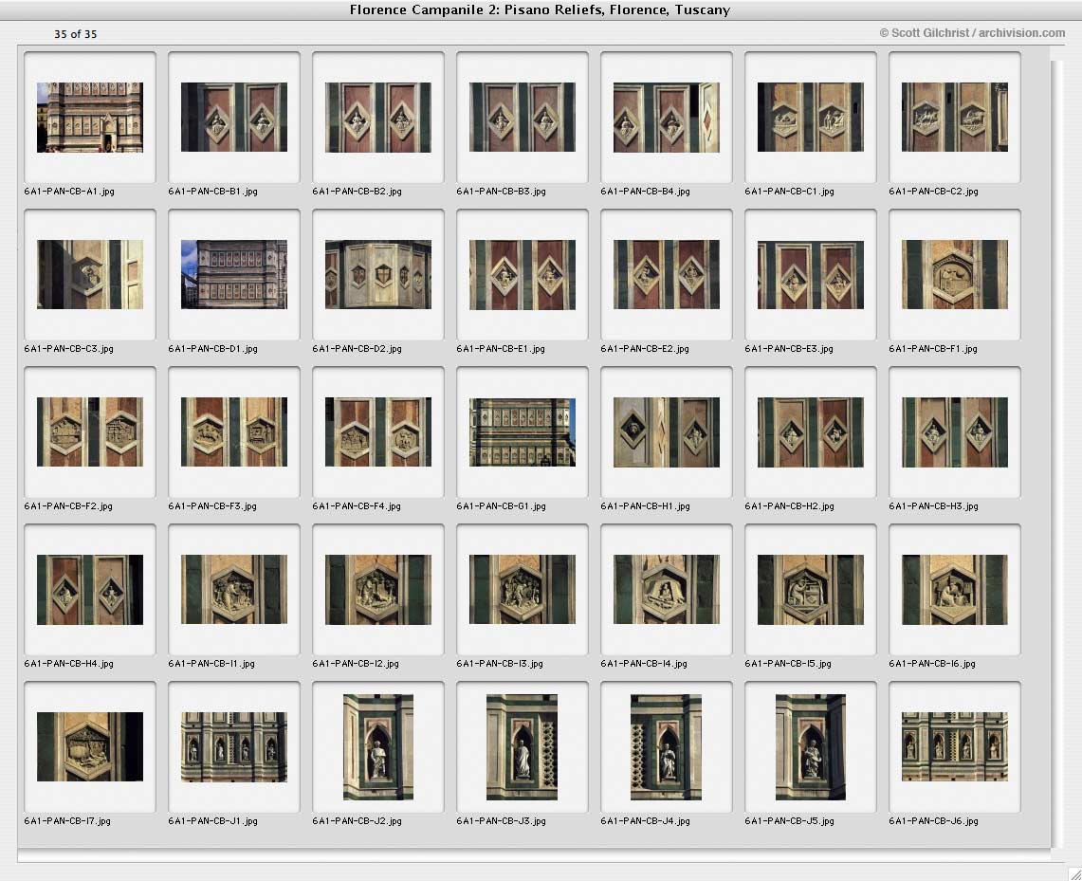Click the 6A1-PAN-CB-B3.jpg thumbnail
This screenshot has height=881, width=1082.
tap(523, 118)
